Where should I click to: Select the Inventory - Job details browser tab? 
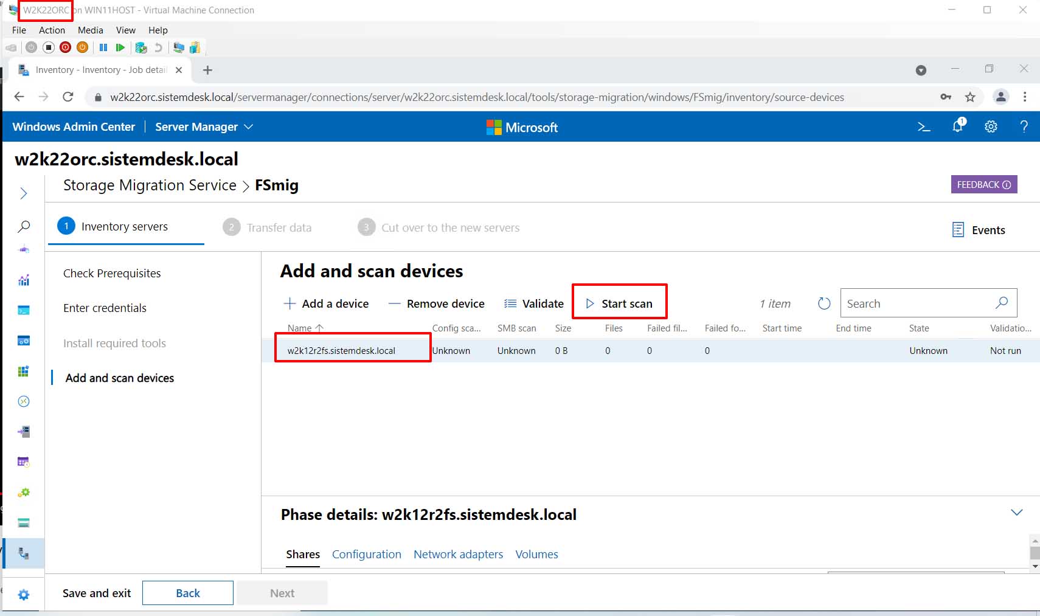click(100, 70)
